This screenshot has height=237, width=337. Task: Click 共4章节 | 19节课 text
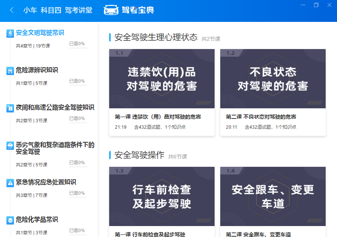click(33, 46)
